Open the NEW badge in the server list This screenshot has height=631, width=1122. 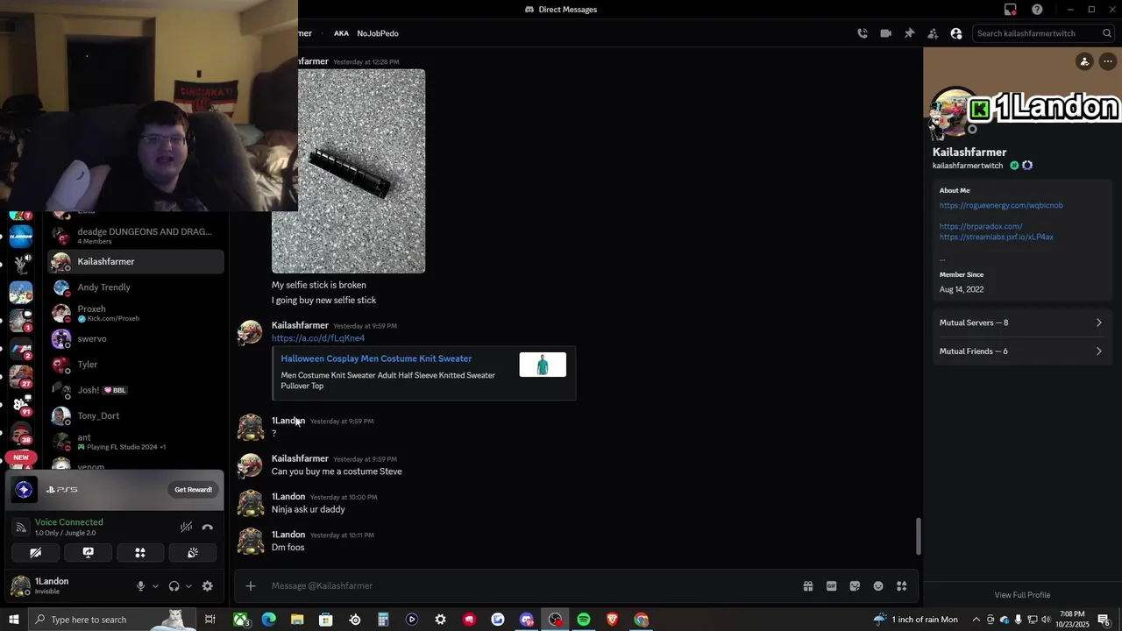(x=21, y=457)
